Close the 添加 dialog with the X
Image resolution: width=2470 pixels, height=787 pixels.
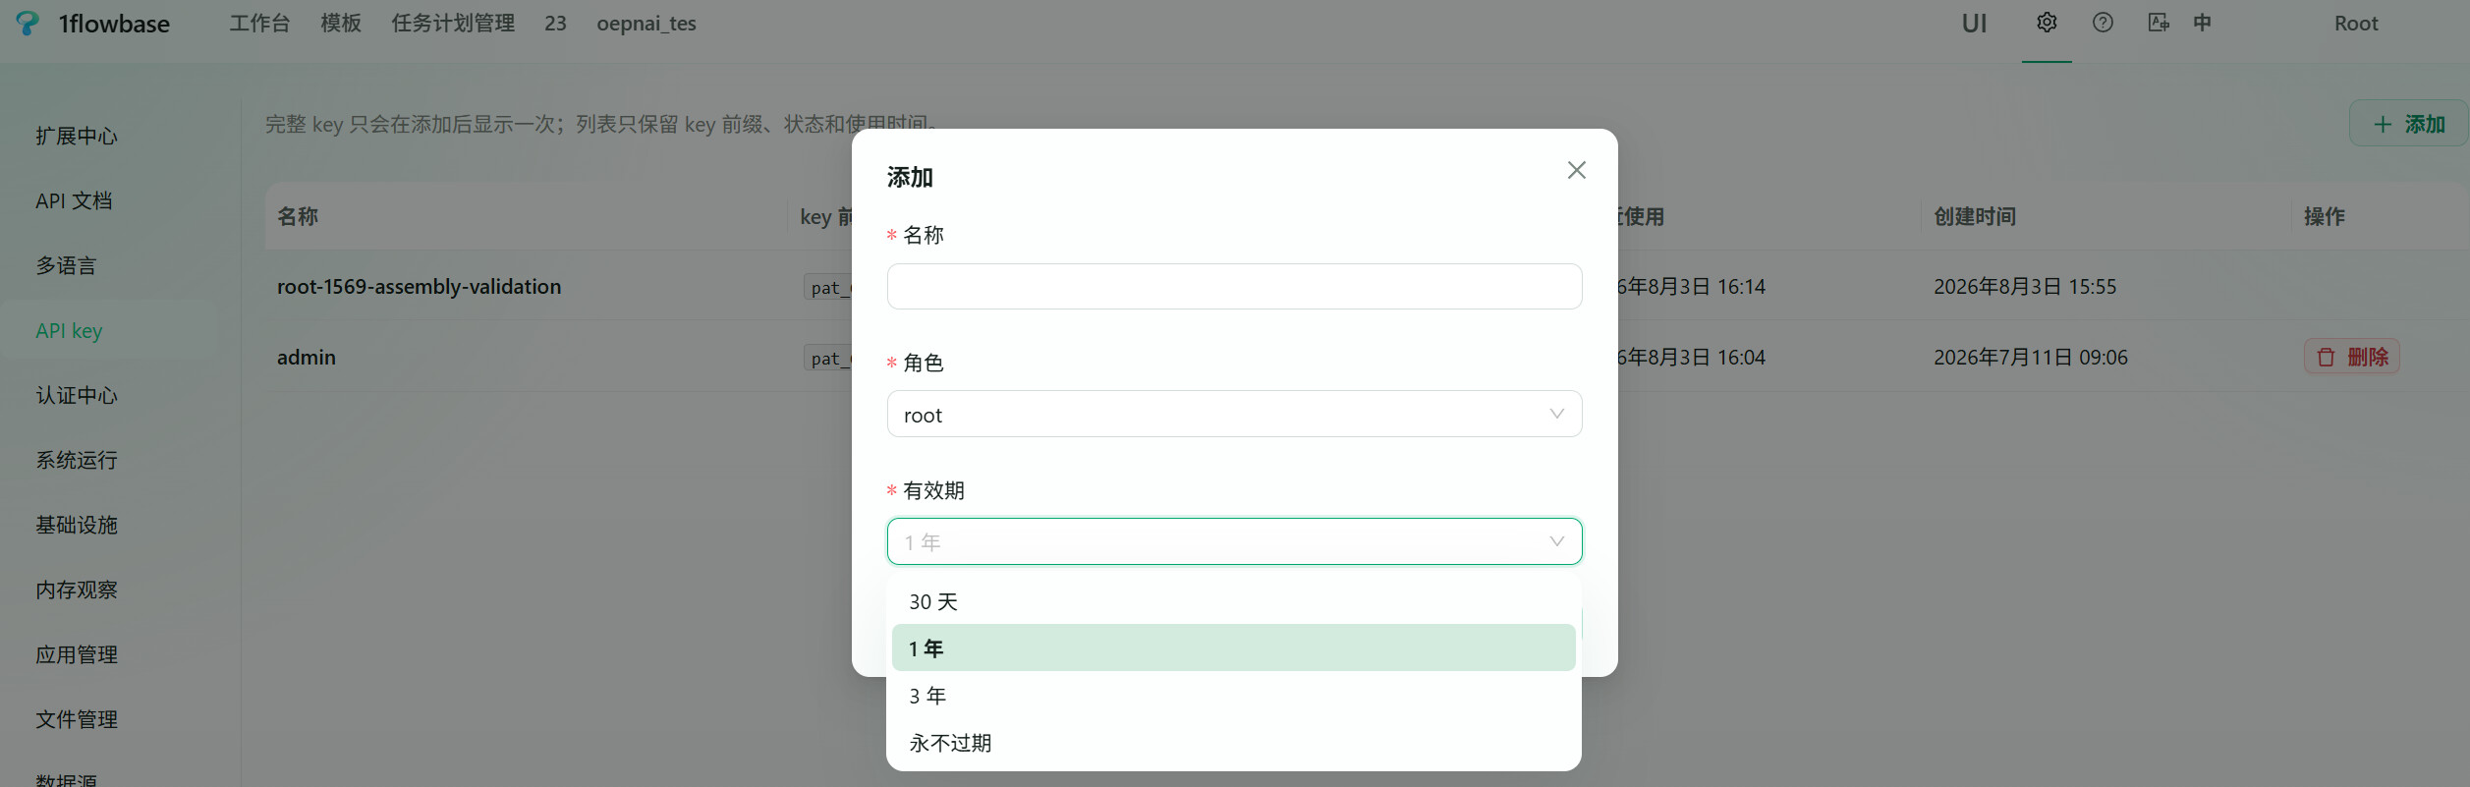tap(1577, 170)
